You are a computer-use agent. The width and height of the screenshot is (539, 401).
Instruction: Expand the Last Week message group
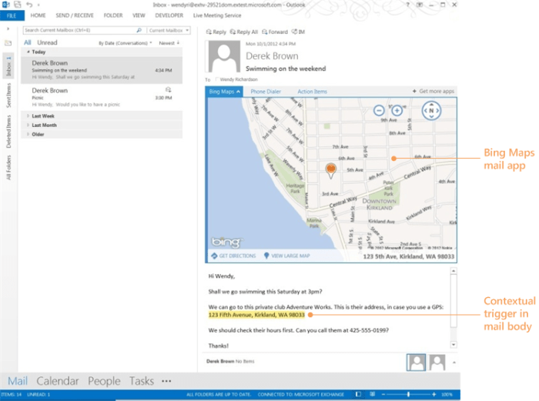[28, 115]
